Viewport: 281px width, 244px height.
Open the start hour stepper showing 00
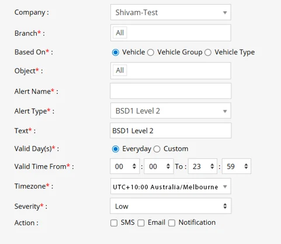point(124,166)
